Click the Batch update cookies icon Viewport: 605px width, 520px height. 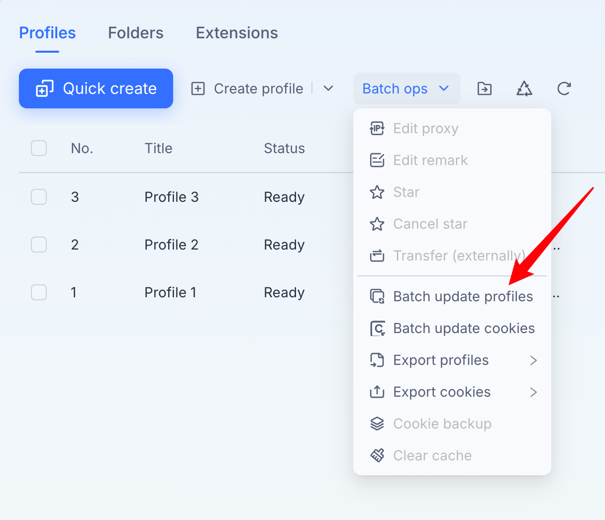377,328
